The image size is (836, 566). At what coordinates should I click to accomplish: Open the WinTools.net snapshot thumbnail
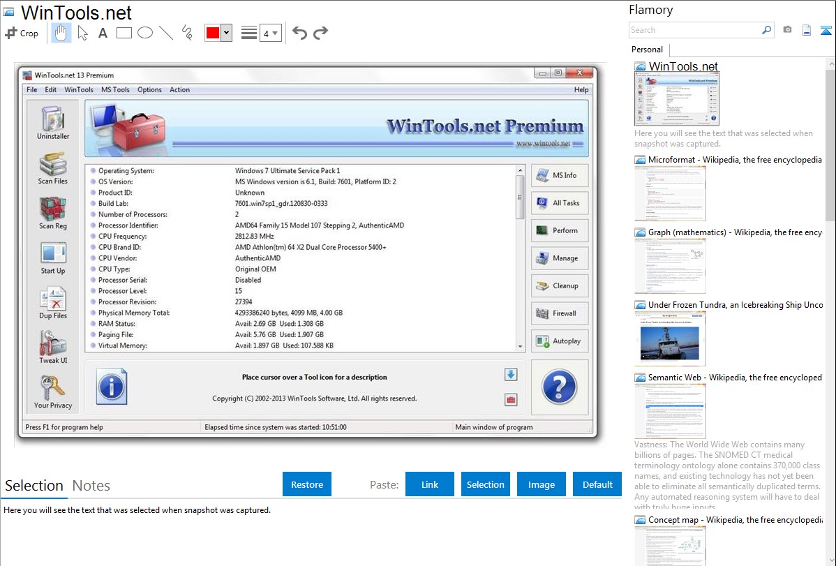tap(677, 99)
